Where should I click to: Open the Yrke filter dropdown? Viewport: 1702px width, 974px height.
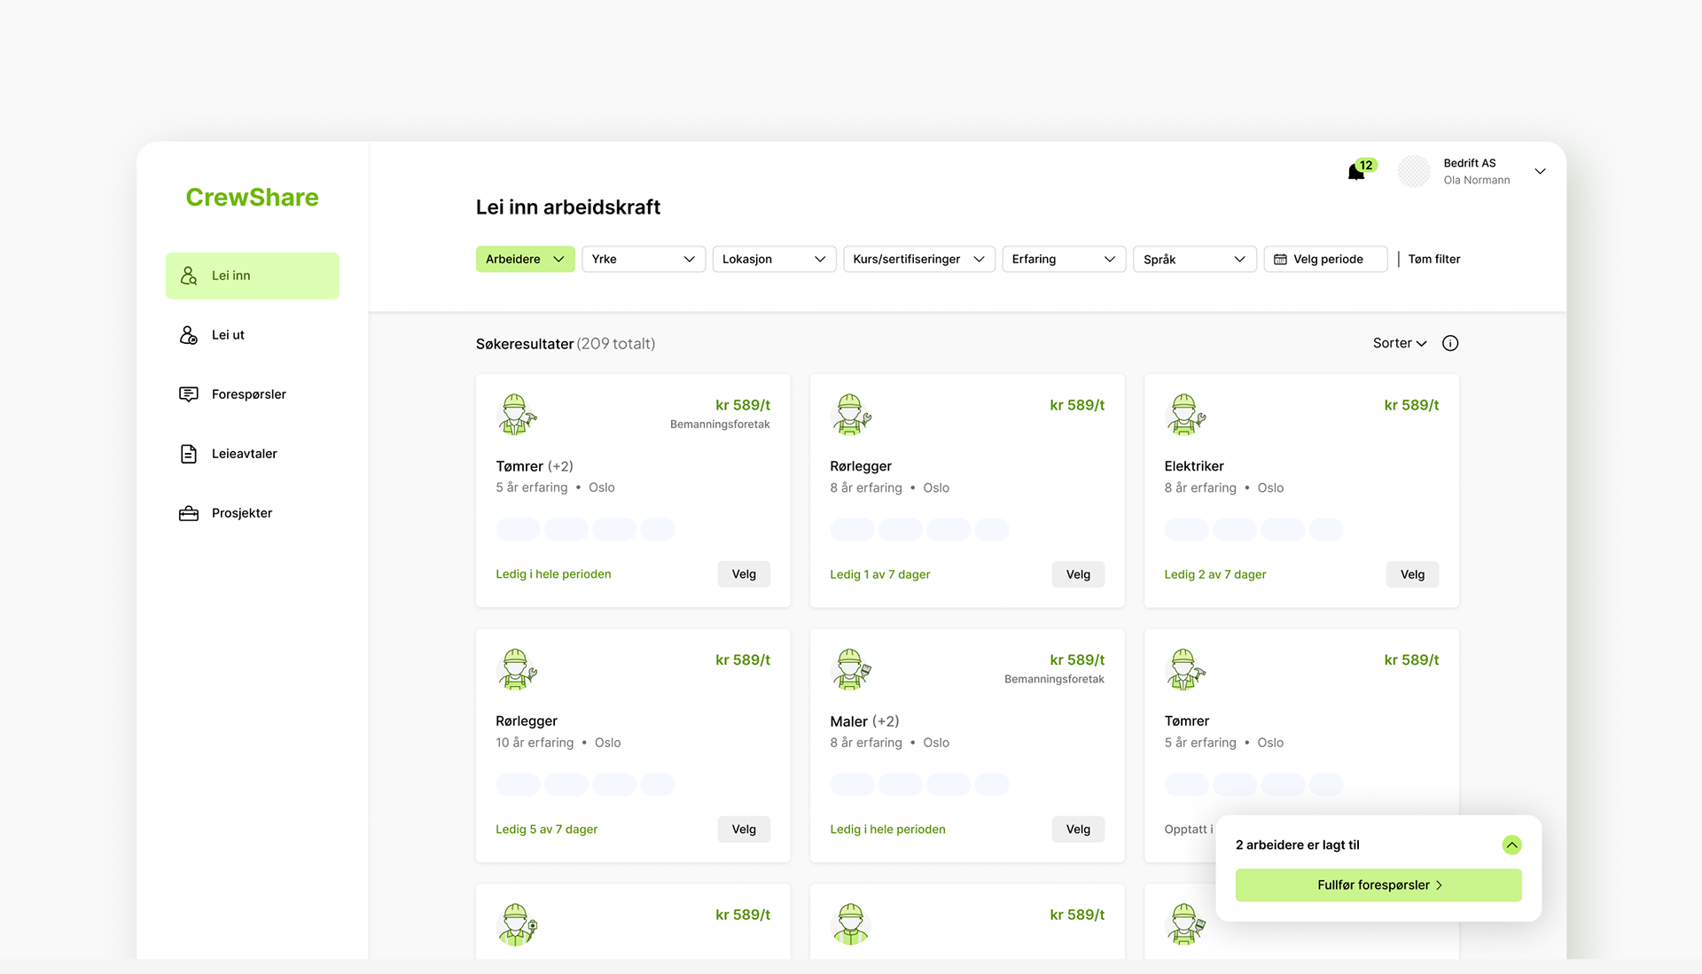coord(643,260)
